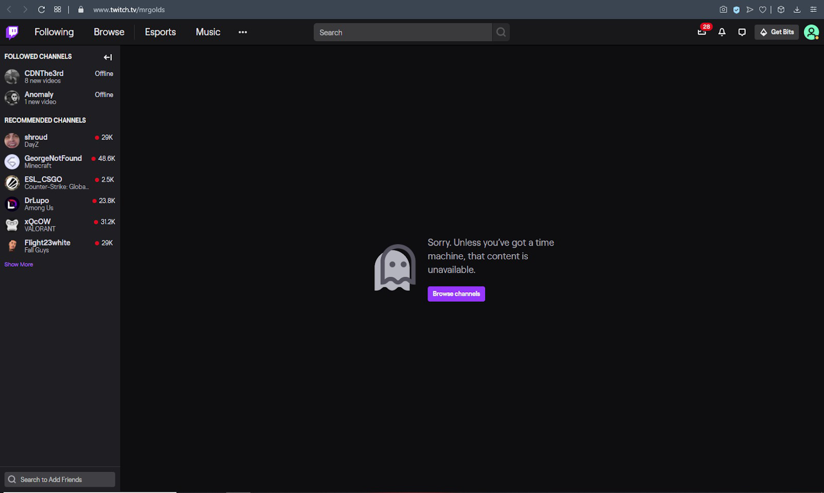This screenshot has width=824, height=493.
Task: Open Anomaly followed channel
Action: click(60, 98)
